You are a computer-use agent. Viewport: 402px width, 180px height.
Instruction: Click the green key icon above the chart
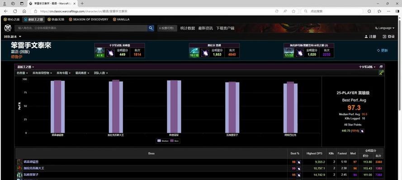click(382, 72)
